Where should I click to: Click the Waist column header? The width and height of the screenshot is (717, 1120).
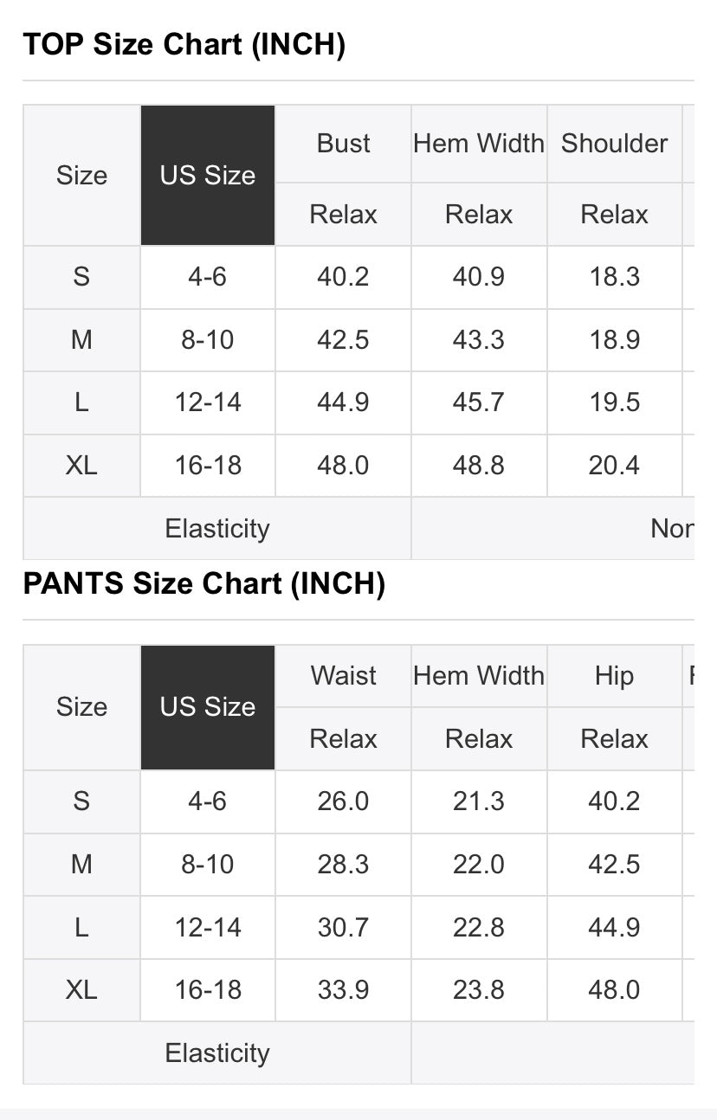click(344, 676)
